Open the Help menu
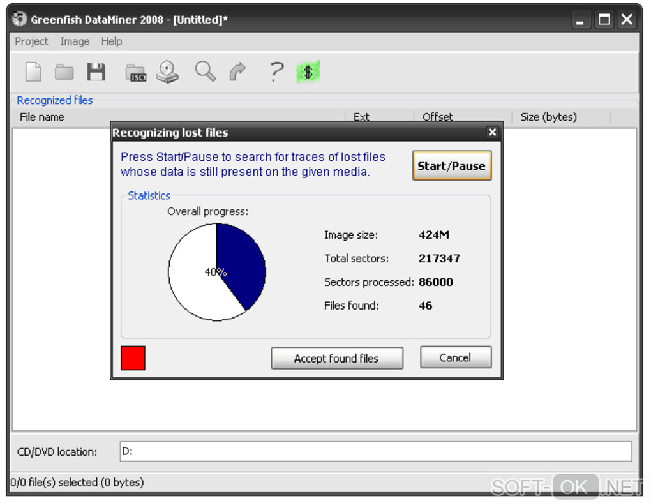651x503 pixels. click(112, 41)
